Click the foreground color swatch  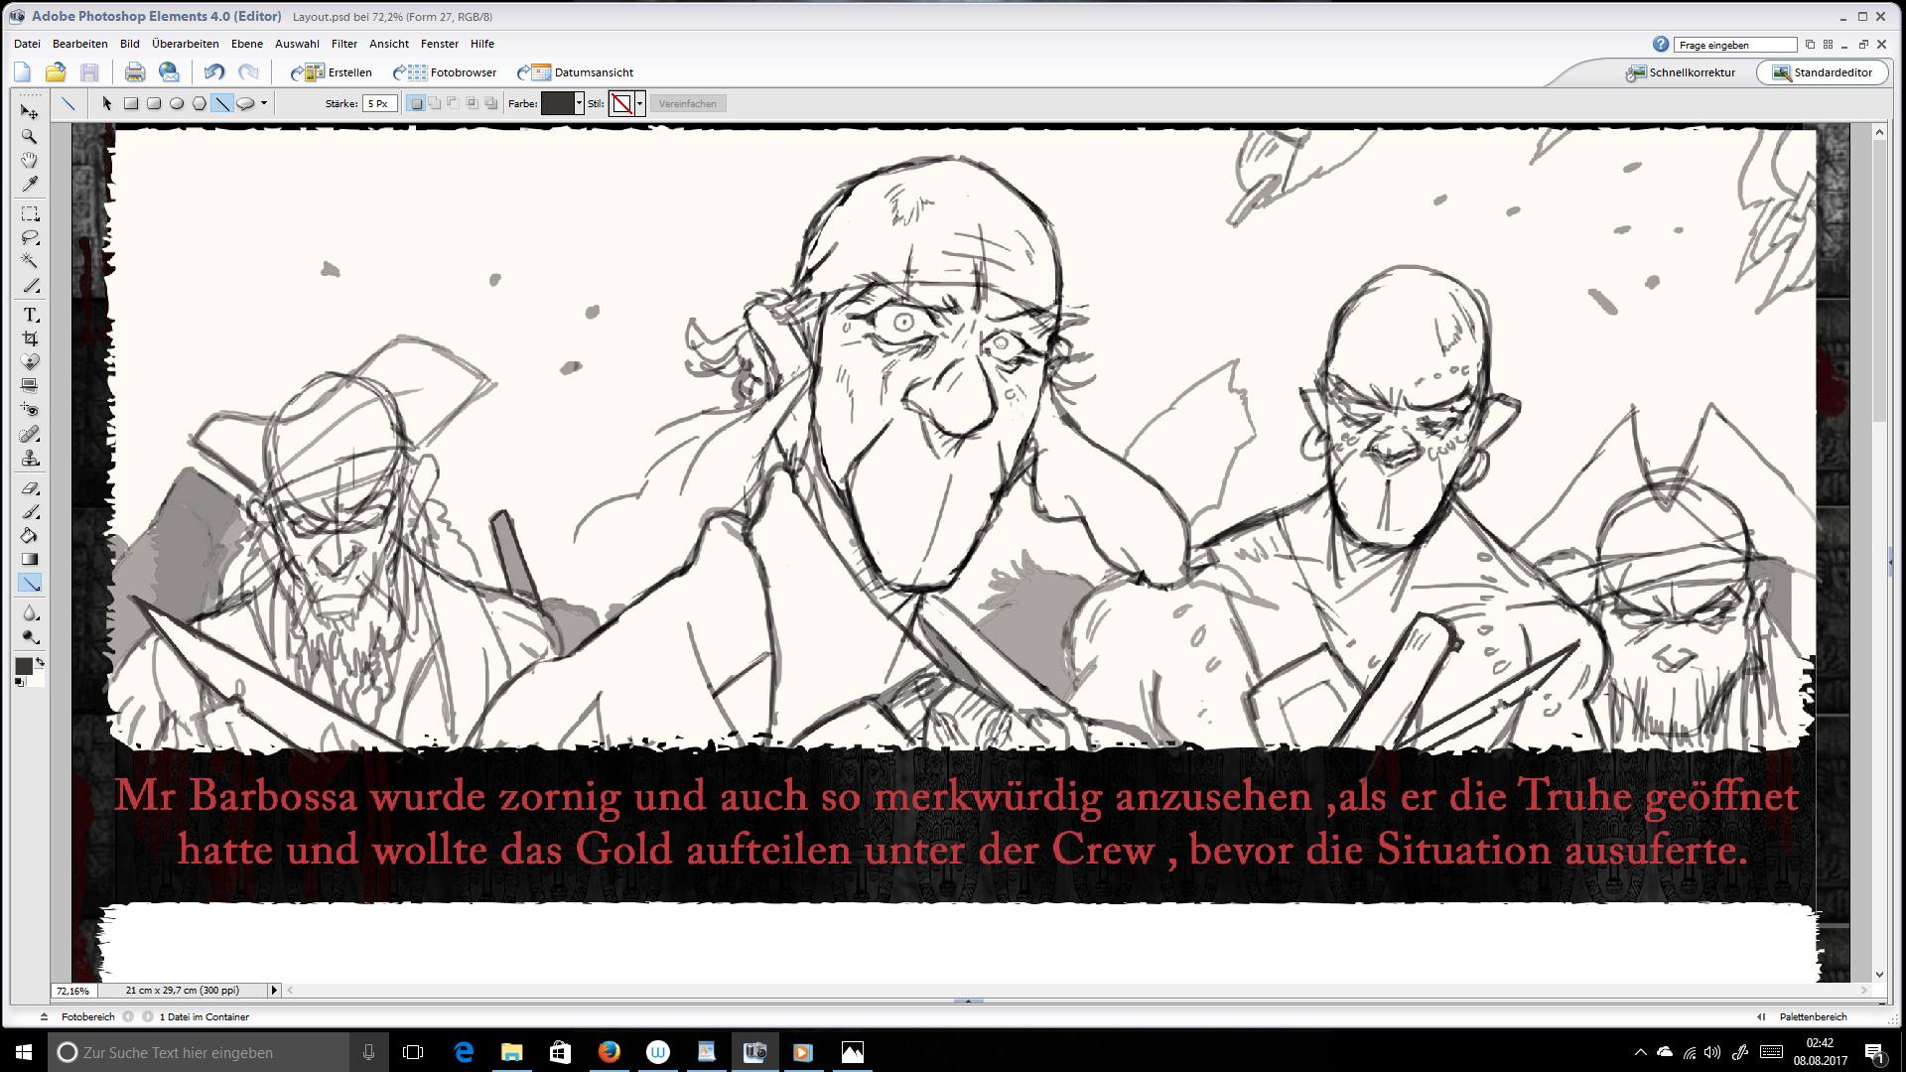(23, 666)
